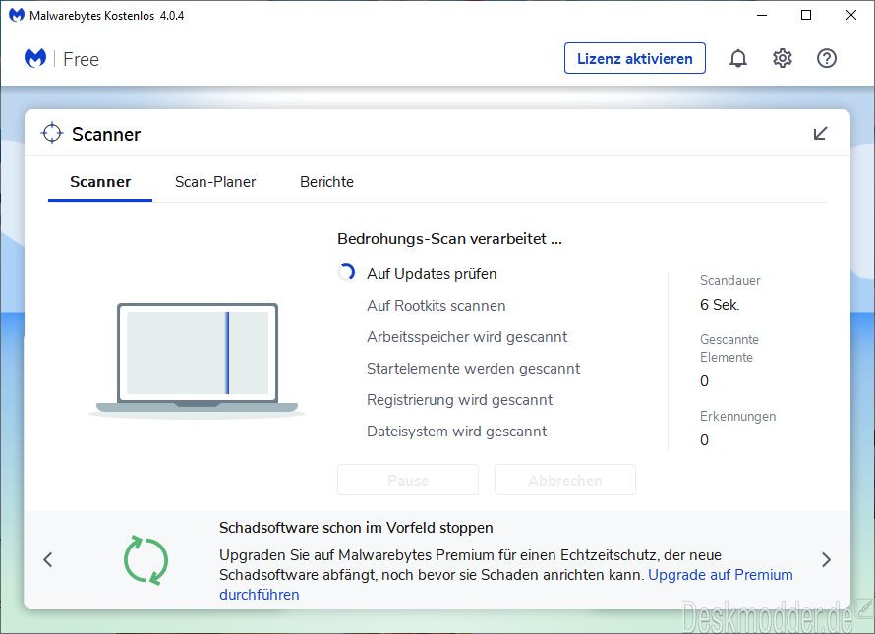875x634 pixels.
Task: Click 'Startelemente werden gescannt' step
Action: pos(473,369)
